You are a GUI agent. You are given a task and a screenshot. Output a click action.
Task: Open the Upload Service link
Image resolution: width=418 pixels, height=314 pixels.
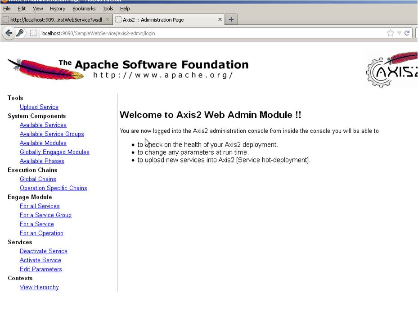38,107
